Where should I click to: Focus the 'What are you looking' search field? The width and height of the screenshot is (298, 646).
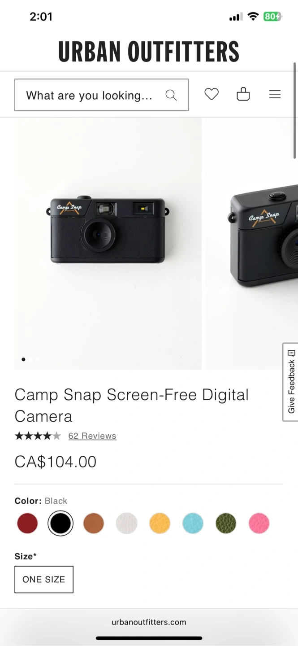[x=101, y=95]
